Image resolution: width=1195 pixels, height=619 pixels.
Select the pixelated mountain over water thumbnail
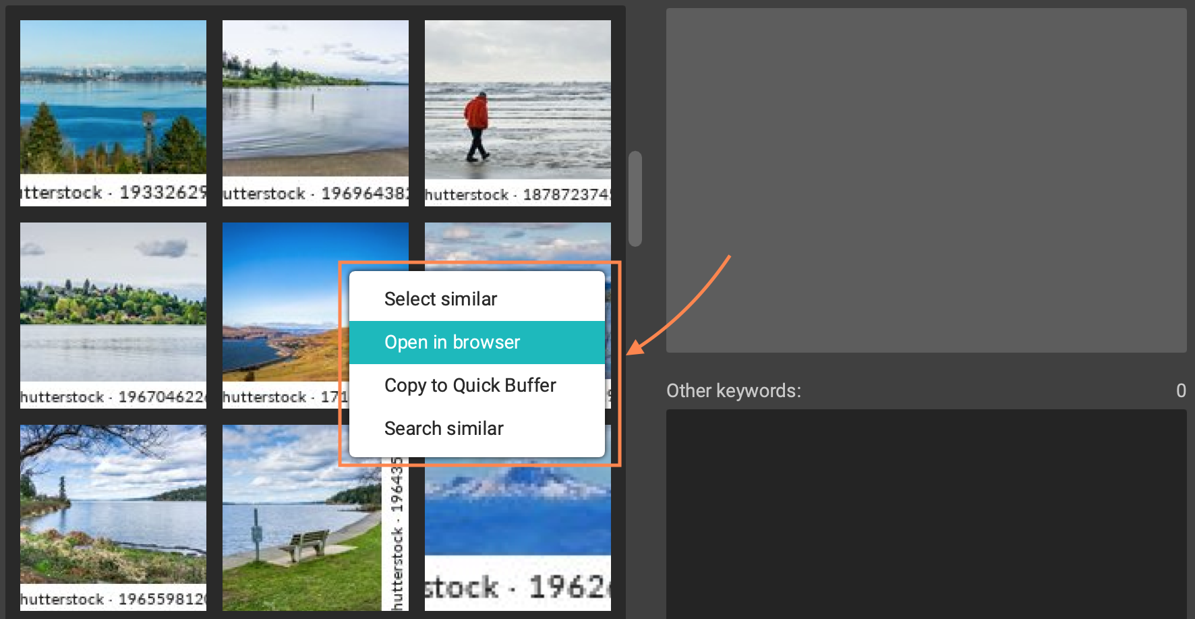coord(517,512)
